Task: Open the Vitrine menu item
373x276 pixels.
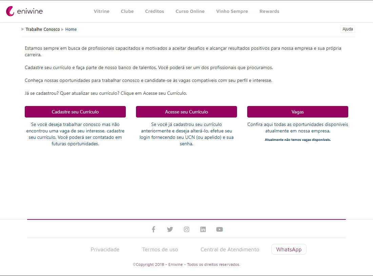Action: 101,11
